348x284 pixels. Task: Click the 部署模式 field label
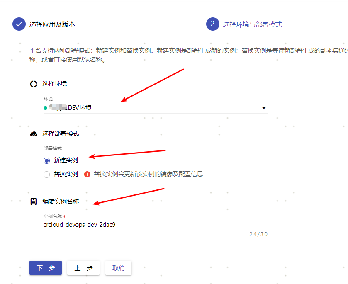click(53, 148)
